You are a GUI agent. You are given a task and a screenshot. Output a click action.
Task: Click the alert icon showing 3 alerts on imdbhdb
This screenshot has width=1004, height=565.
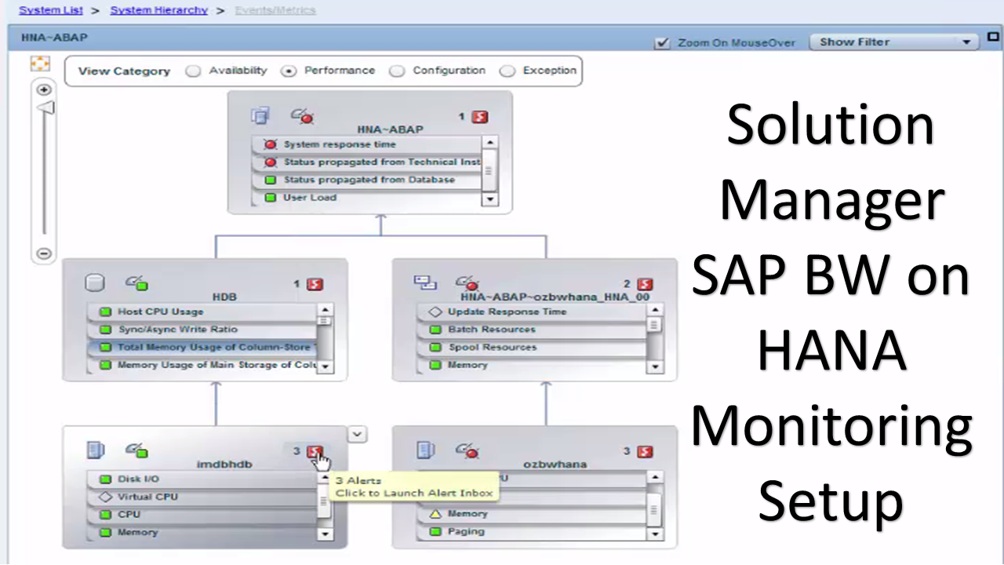[315, 452]
